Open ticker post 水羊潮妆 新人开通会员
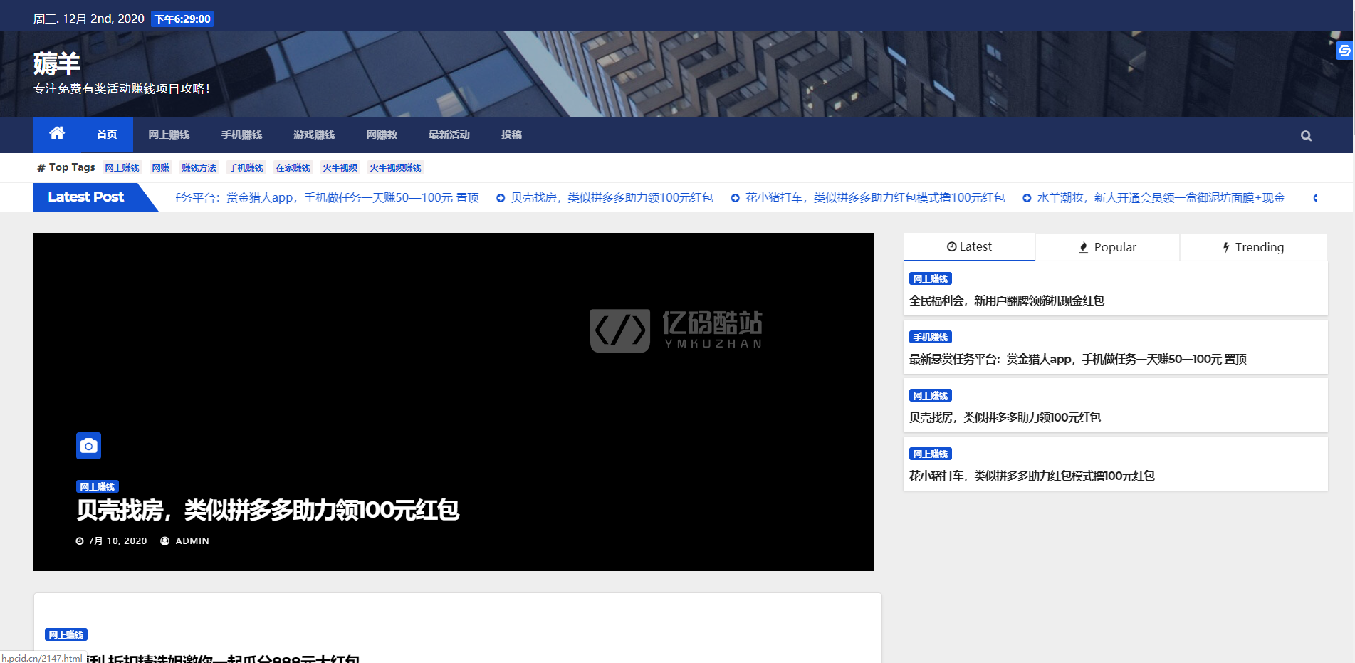1355x663 pixels. [1161, 198]
